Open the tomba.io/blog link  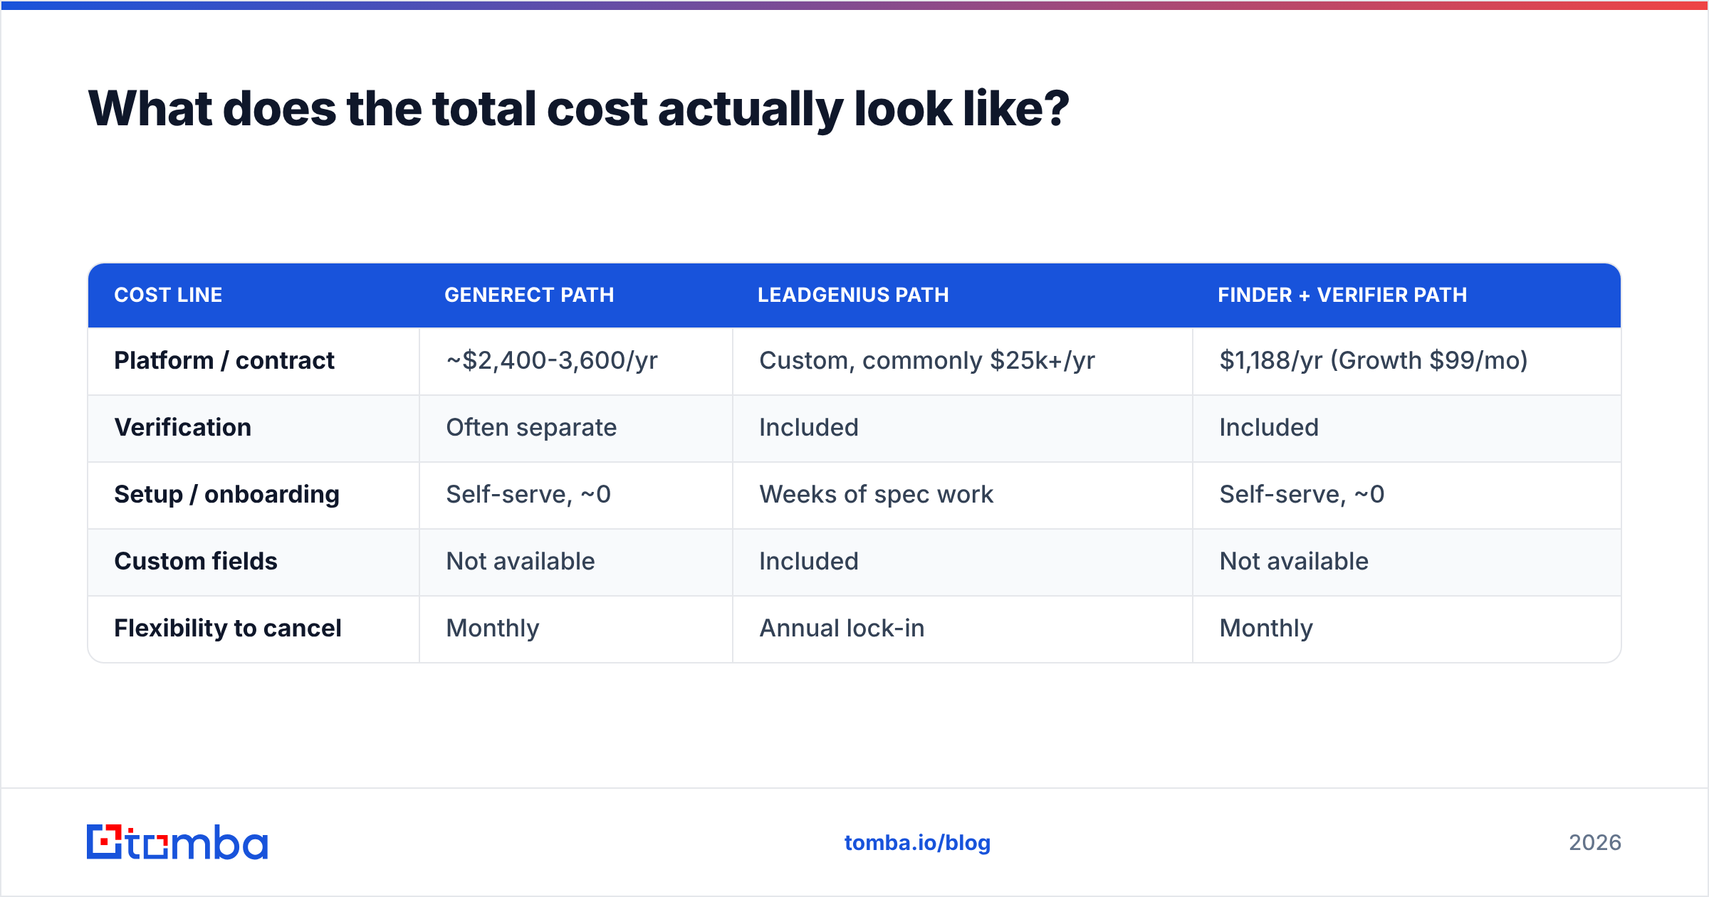(917, 843)
